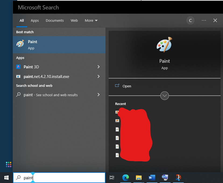Click Open to launch Paint
The width and height of the screenshot is (223, 183).
127,86
